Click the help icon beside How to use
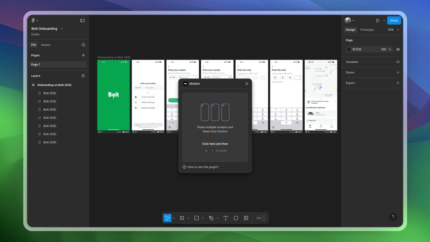 coord(185,167)
